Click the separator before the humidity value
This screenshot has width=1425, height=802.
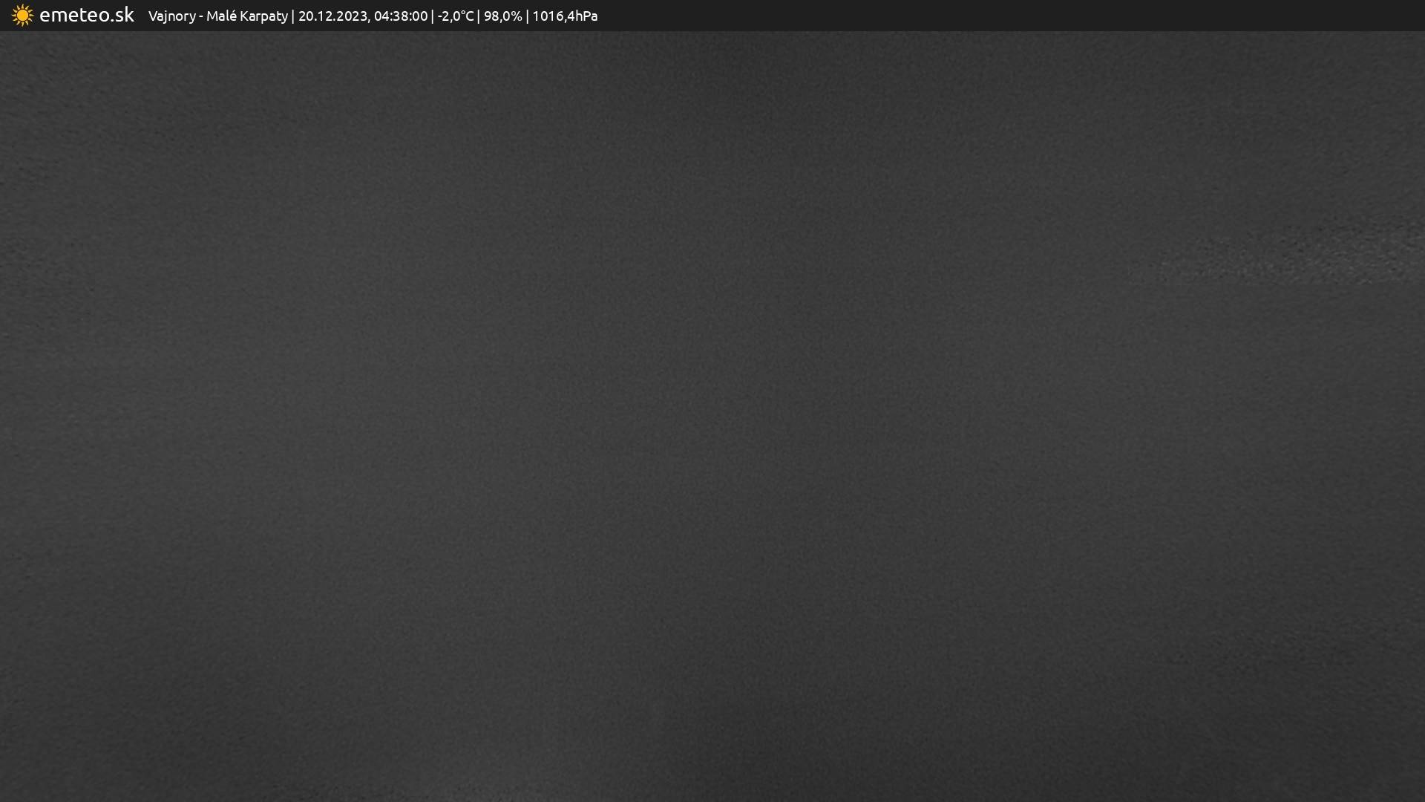click(x=479, y=16)
